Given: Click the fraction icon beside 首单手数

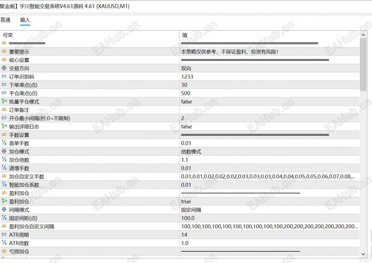Looking at the screenshot, I should coord(4,143).
